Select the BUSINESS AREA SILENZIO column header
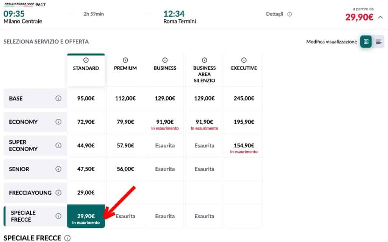388x242 pixels. pyautogui.click(x=204, y=74)
